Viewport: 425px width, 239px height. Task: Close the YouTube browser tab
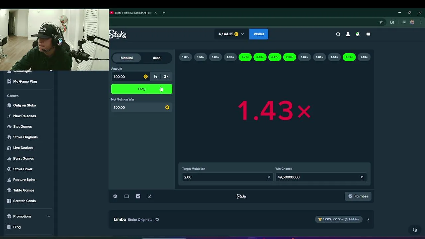pos(156,13)
